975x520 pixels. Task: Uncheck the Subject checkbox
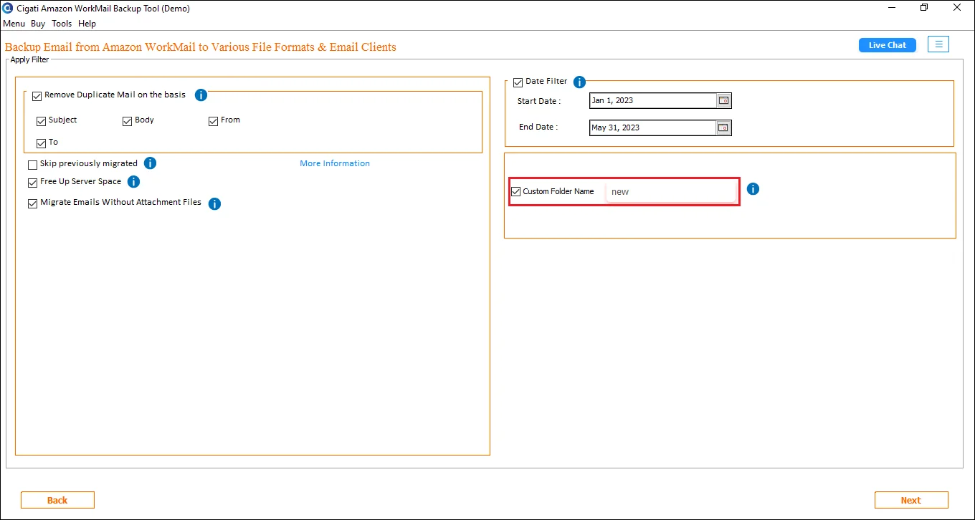coord(41,121)
